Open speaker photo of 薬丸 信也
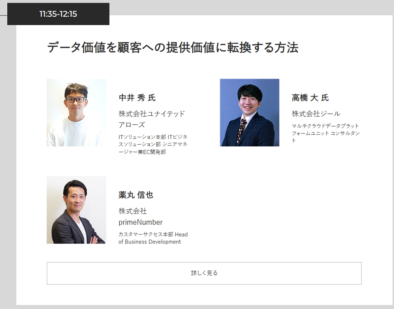Viewport: 394px width, 309px height. coord(76,210)
